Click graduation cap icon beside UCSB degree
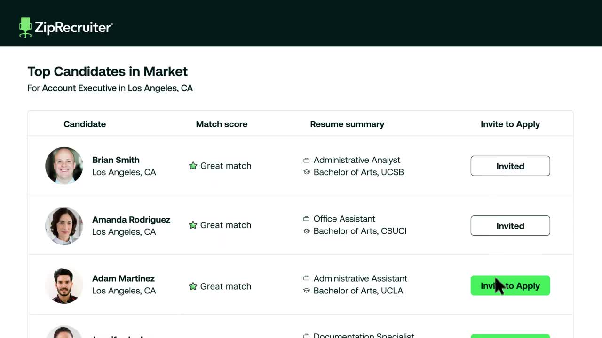The width and height of the screenshot is (602, 338). coord(306,172)
